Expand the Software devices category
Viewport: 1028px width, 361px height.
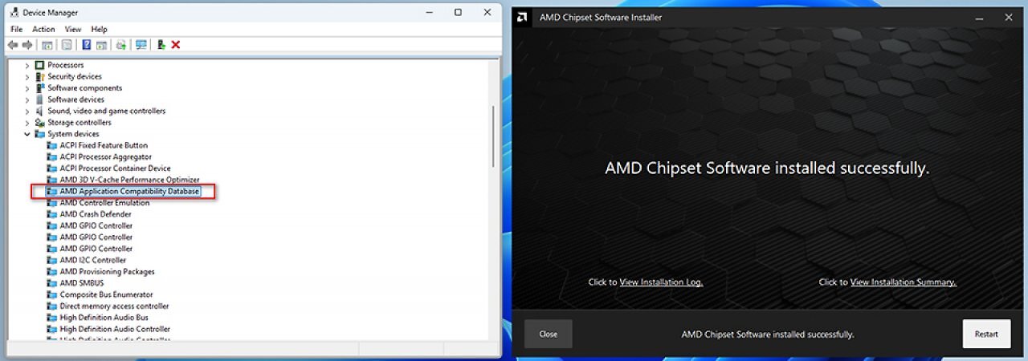[27, 99]
